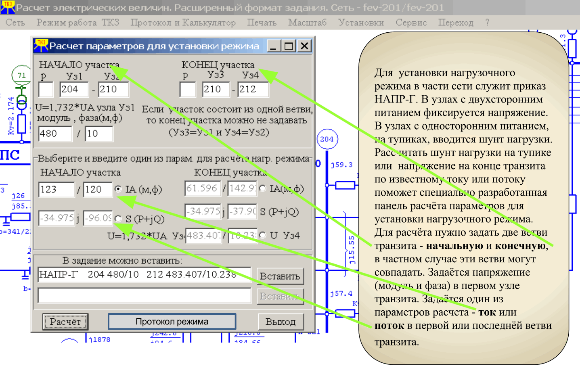
Task: Select IA (м,ф) radio for КОНЕЦ участка
Action: (263, 188)
